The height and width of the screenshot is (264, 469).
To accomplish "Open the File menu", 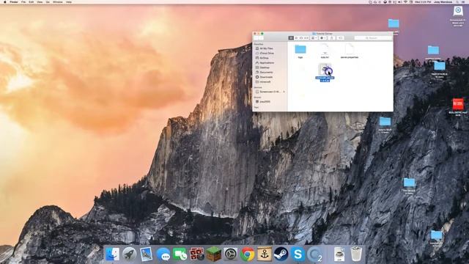I will point(23,1).
